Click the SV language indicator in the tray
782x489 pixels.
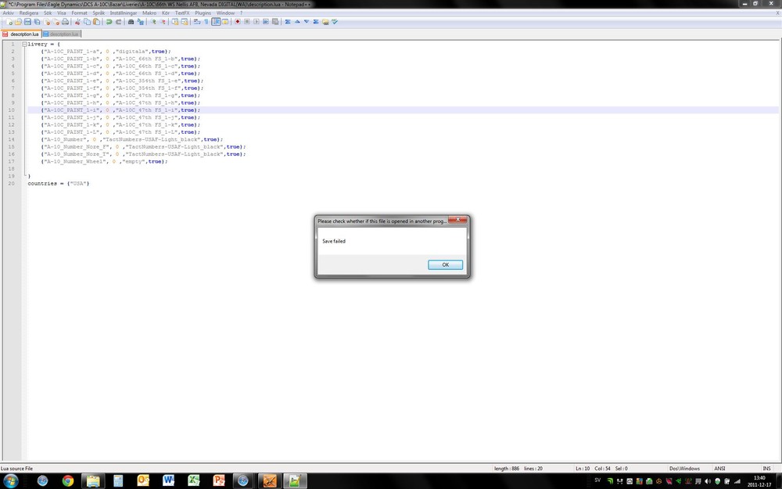[597, 480]
